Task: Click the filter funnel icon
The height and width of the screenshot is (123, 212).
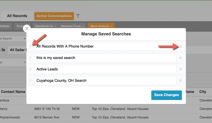Action: click(78, 16)
